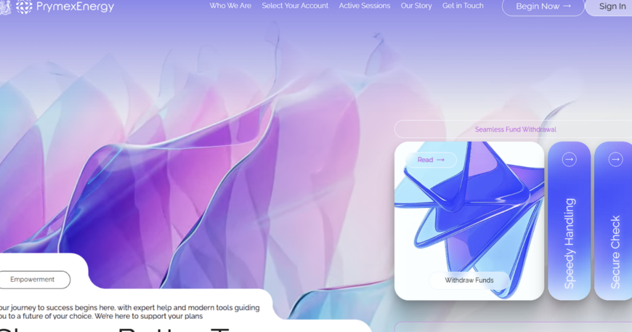632x332 pixels.
Task: Open the Secure Check card arrow icon
Action: click(615, 160)
